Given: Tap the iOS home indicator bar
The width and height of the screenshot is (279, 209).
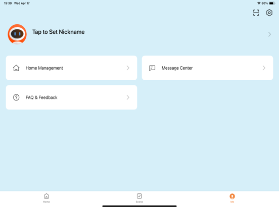Looking at the screenshot, I should pyautogui.click(x=139, y=206).
